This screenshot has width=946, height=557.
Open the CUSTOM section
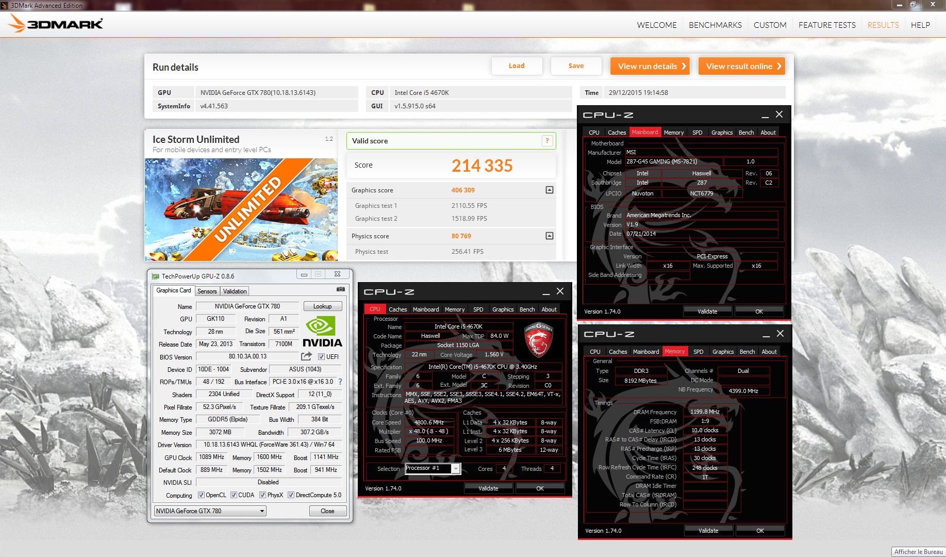770,25
